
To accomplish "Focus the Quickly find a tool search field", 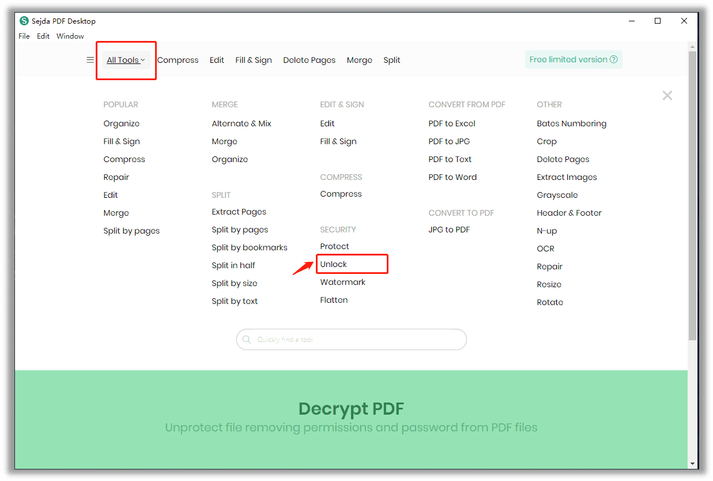I will tap(352, 340).
